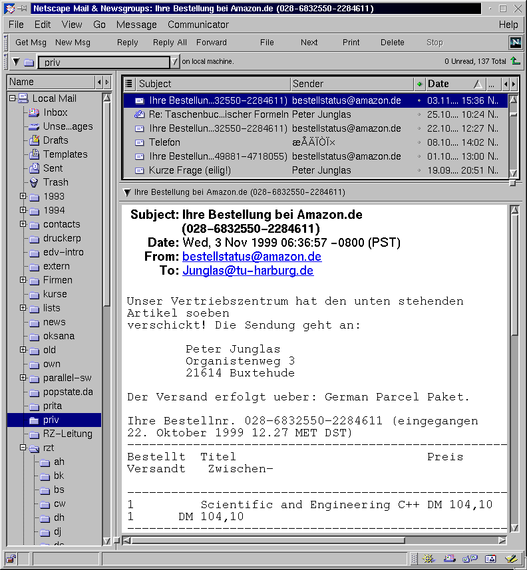Click the folder pane vertical scrollbar thumb
The height and width of the screenshot is (570, 527).
pos(106,205)
